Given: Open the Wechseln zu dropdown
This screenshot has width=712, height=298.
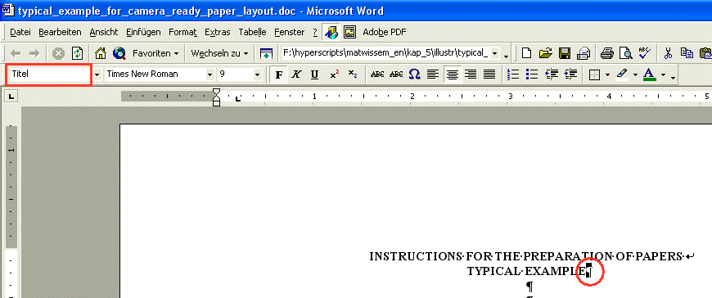Looking at the screenshot, I should coord(220,53).
